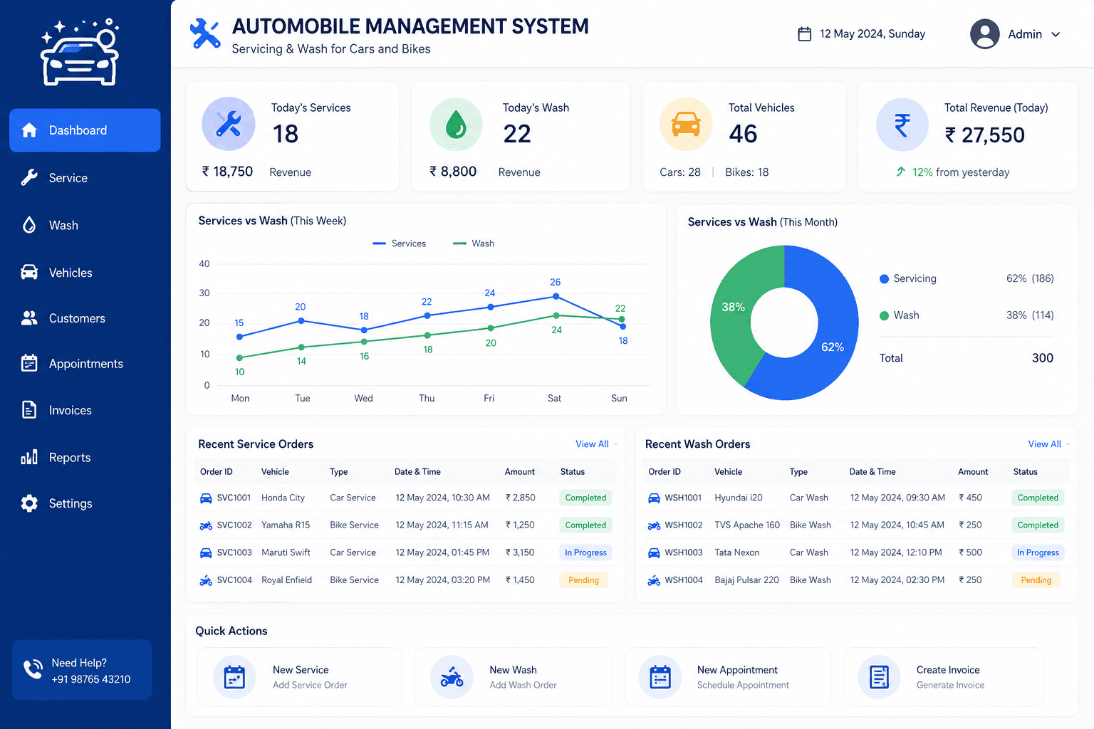Click the green Wash legend dot
This screenshot has height=729, width=1094.
[x=884, y=315]
